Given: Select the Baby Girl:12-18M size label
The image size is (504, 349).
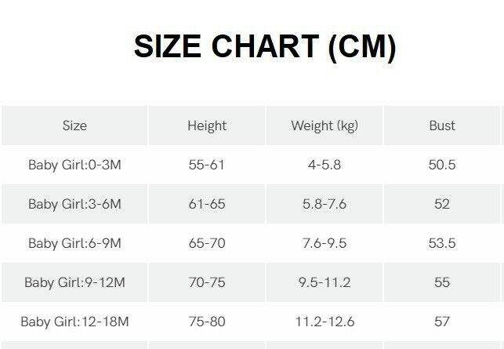Looking at the screenshot, I should 74,322.
